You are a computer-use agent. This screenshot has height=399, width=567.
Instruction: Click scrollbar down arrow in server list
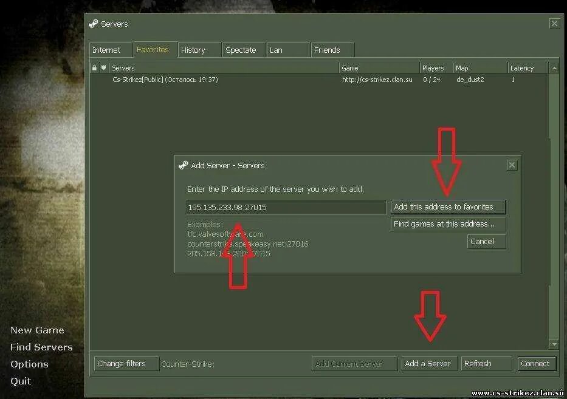[554, 344]
